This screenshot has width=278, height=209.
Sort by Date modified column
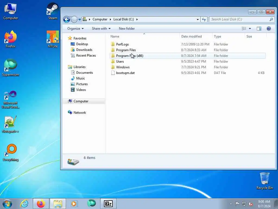tap(196, 36)
